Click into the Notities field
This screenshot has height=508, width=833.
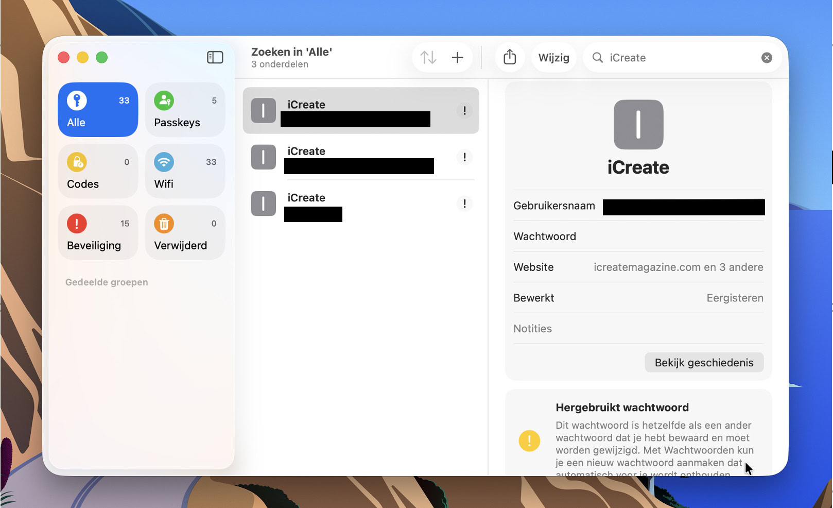(638, 329)
